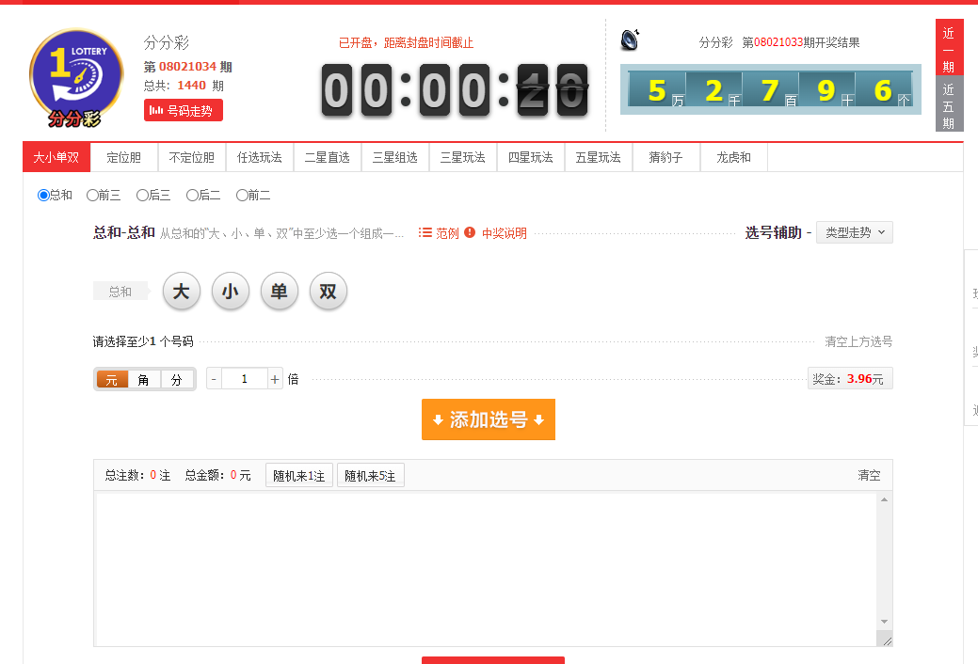Click the 分分彩 lottery logo icon

(x=76, y=77)
